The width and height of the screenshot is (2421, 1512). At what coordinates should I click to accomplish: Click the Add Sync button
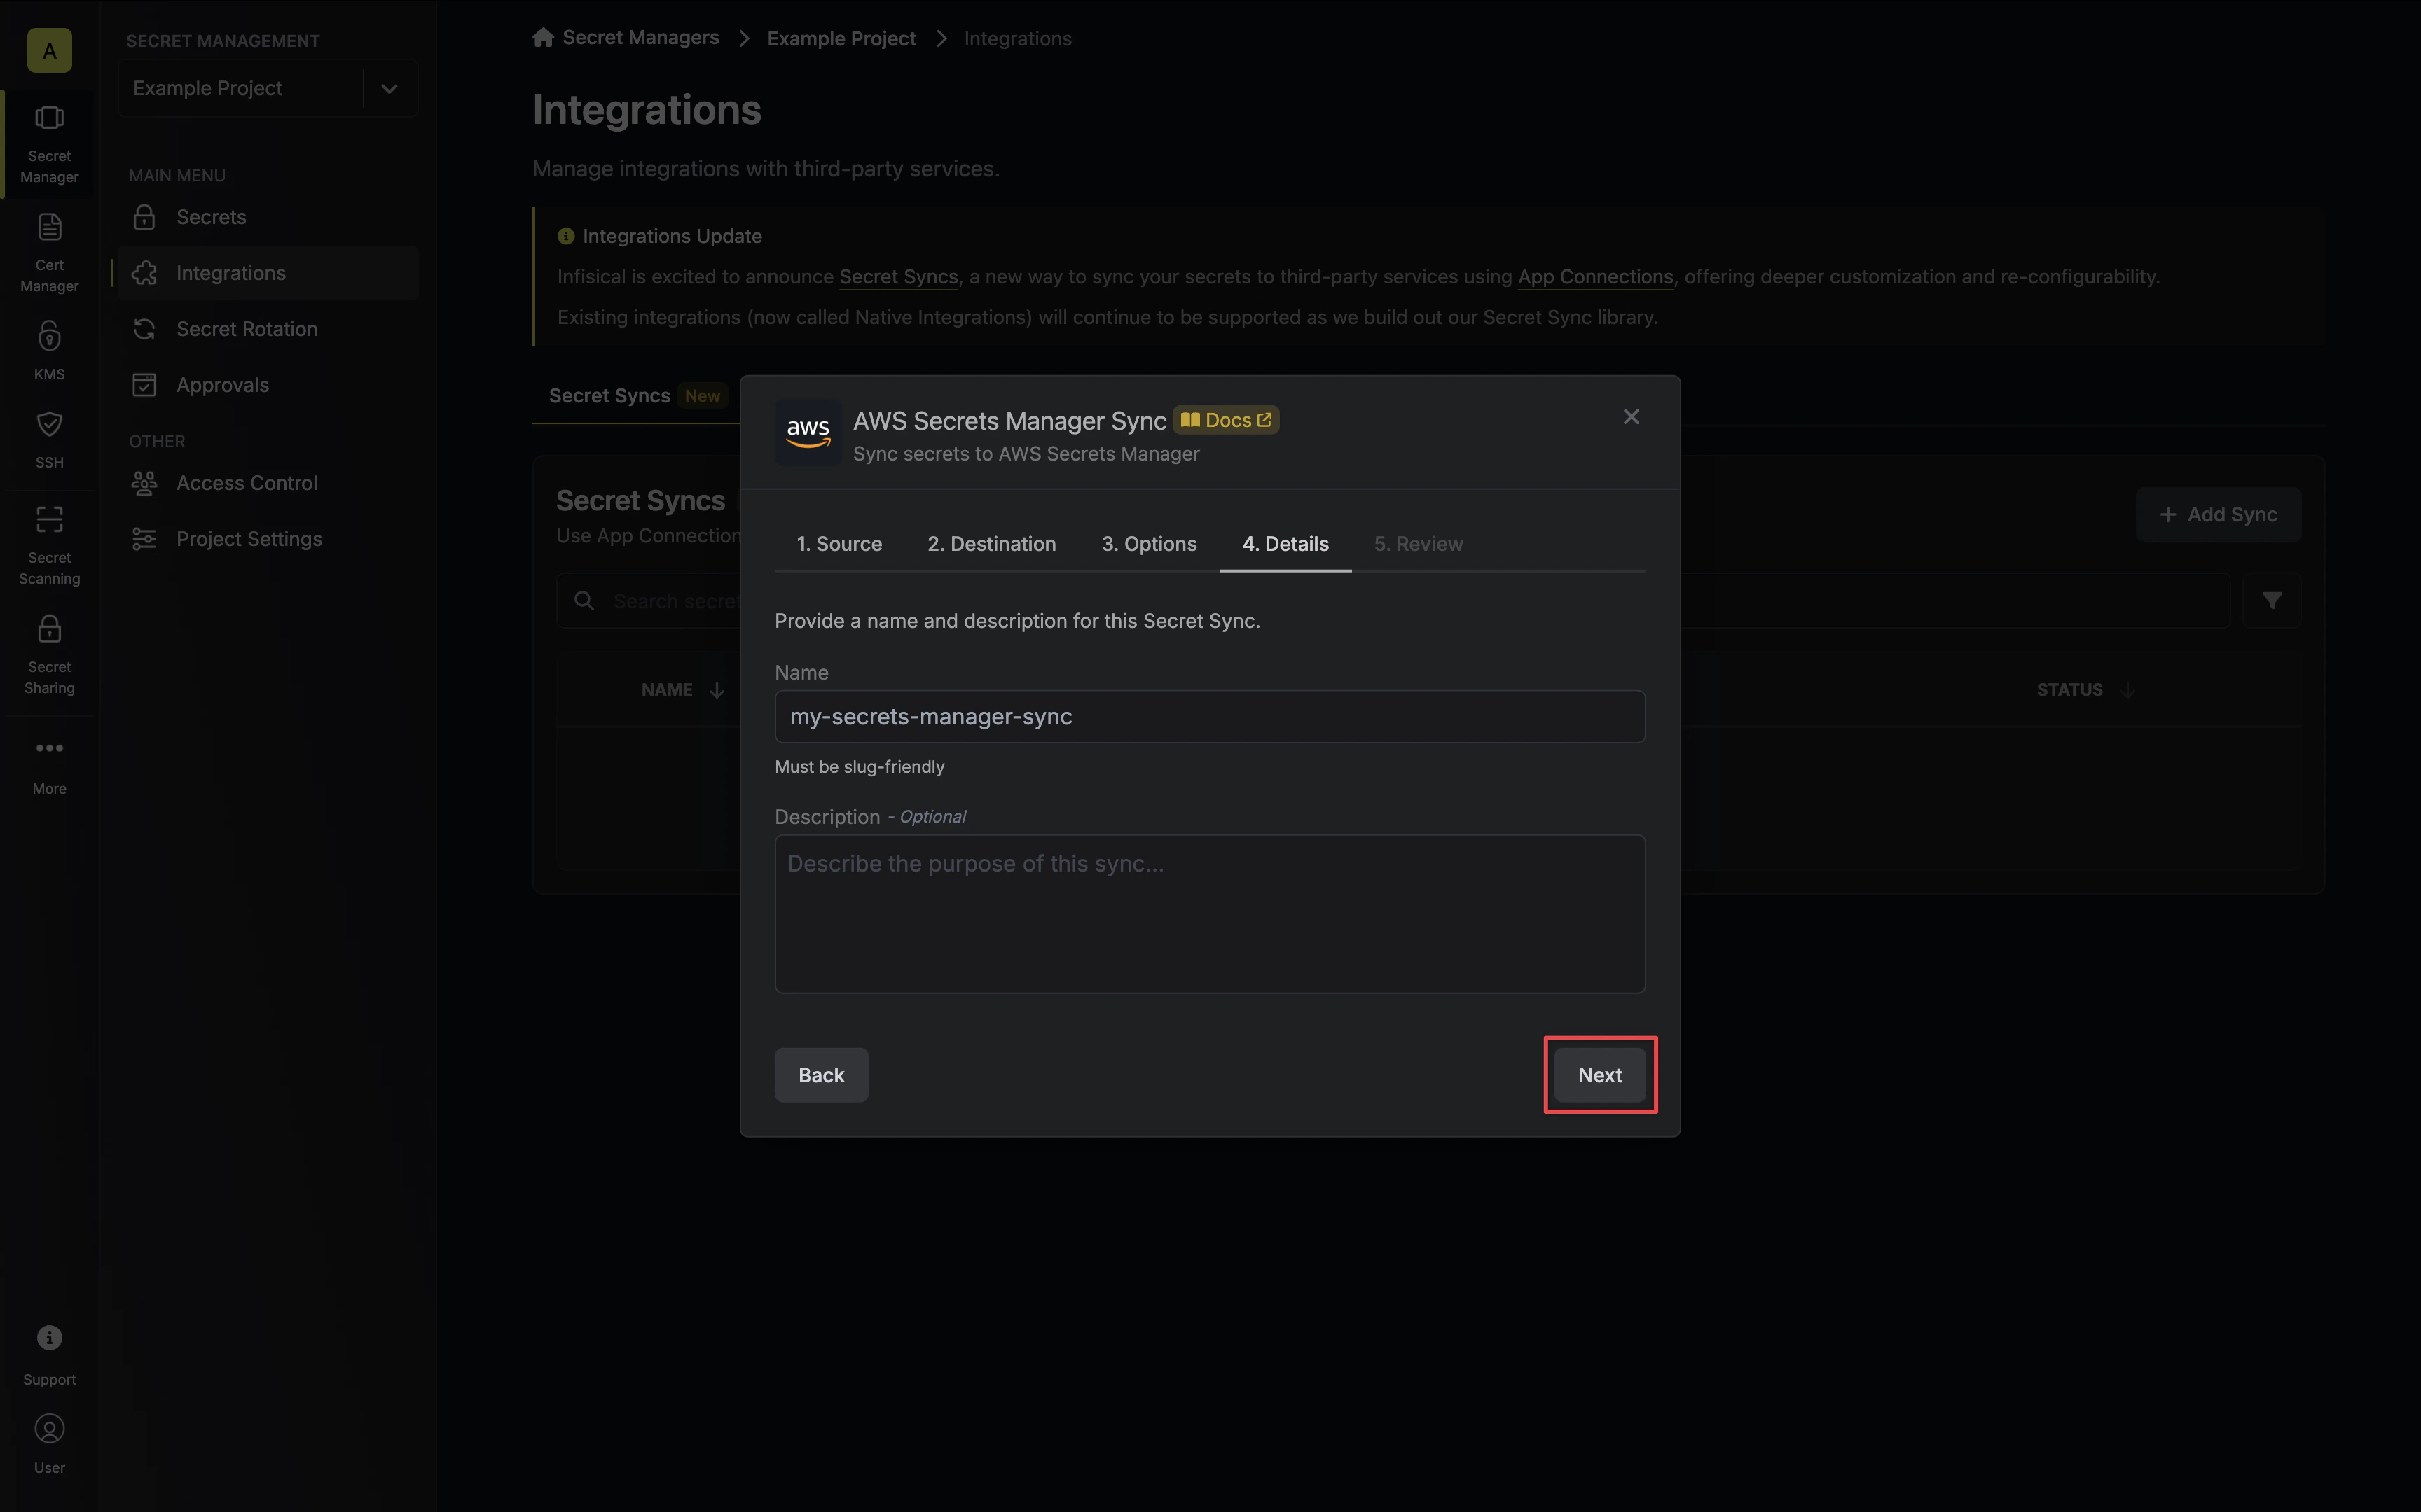click(x=2218, y=515)
